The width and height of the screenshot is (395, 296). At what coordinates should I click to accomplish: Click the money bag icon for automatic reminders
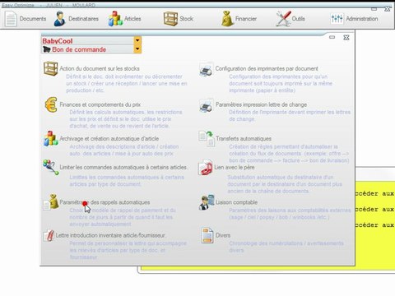(x=51, y=202)
